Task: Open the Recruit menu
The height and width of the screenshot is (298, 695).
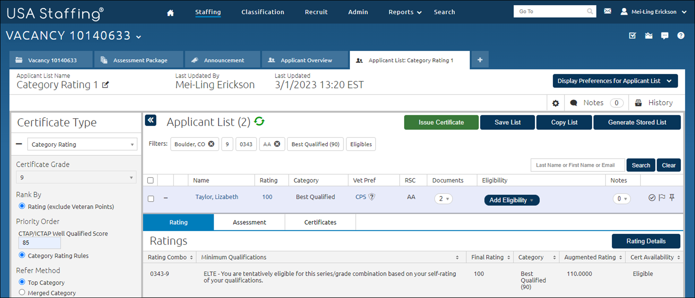Action: 316,12
